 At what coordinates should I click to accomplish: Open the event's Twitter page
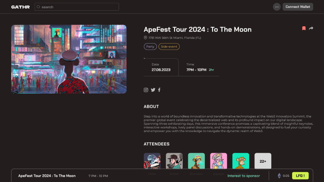pyautogui.click(x=153, y=90)
